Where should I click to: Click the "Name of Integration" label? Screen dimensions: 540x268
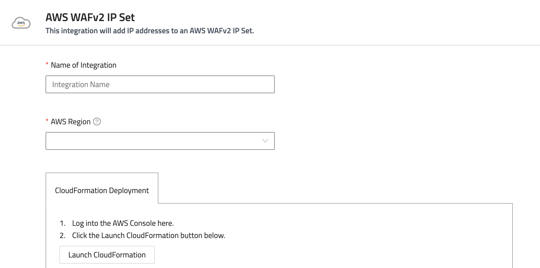[x=83, y=65]
